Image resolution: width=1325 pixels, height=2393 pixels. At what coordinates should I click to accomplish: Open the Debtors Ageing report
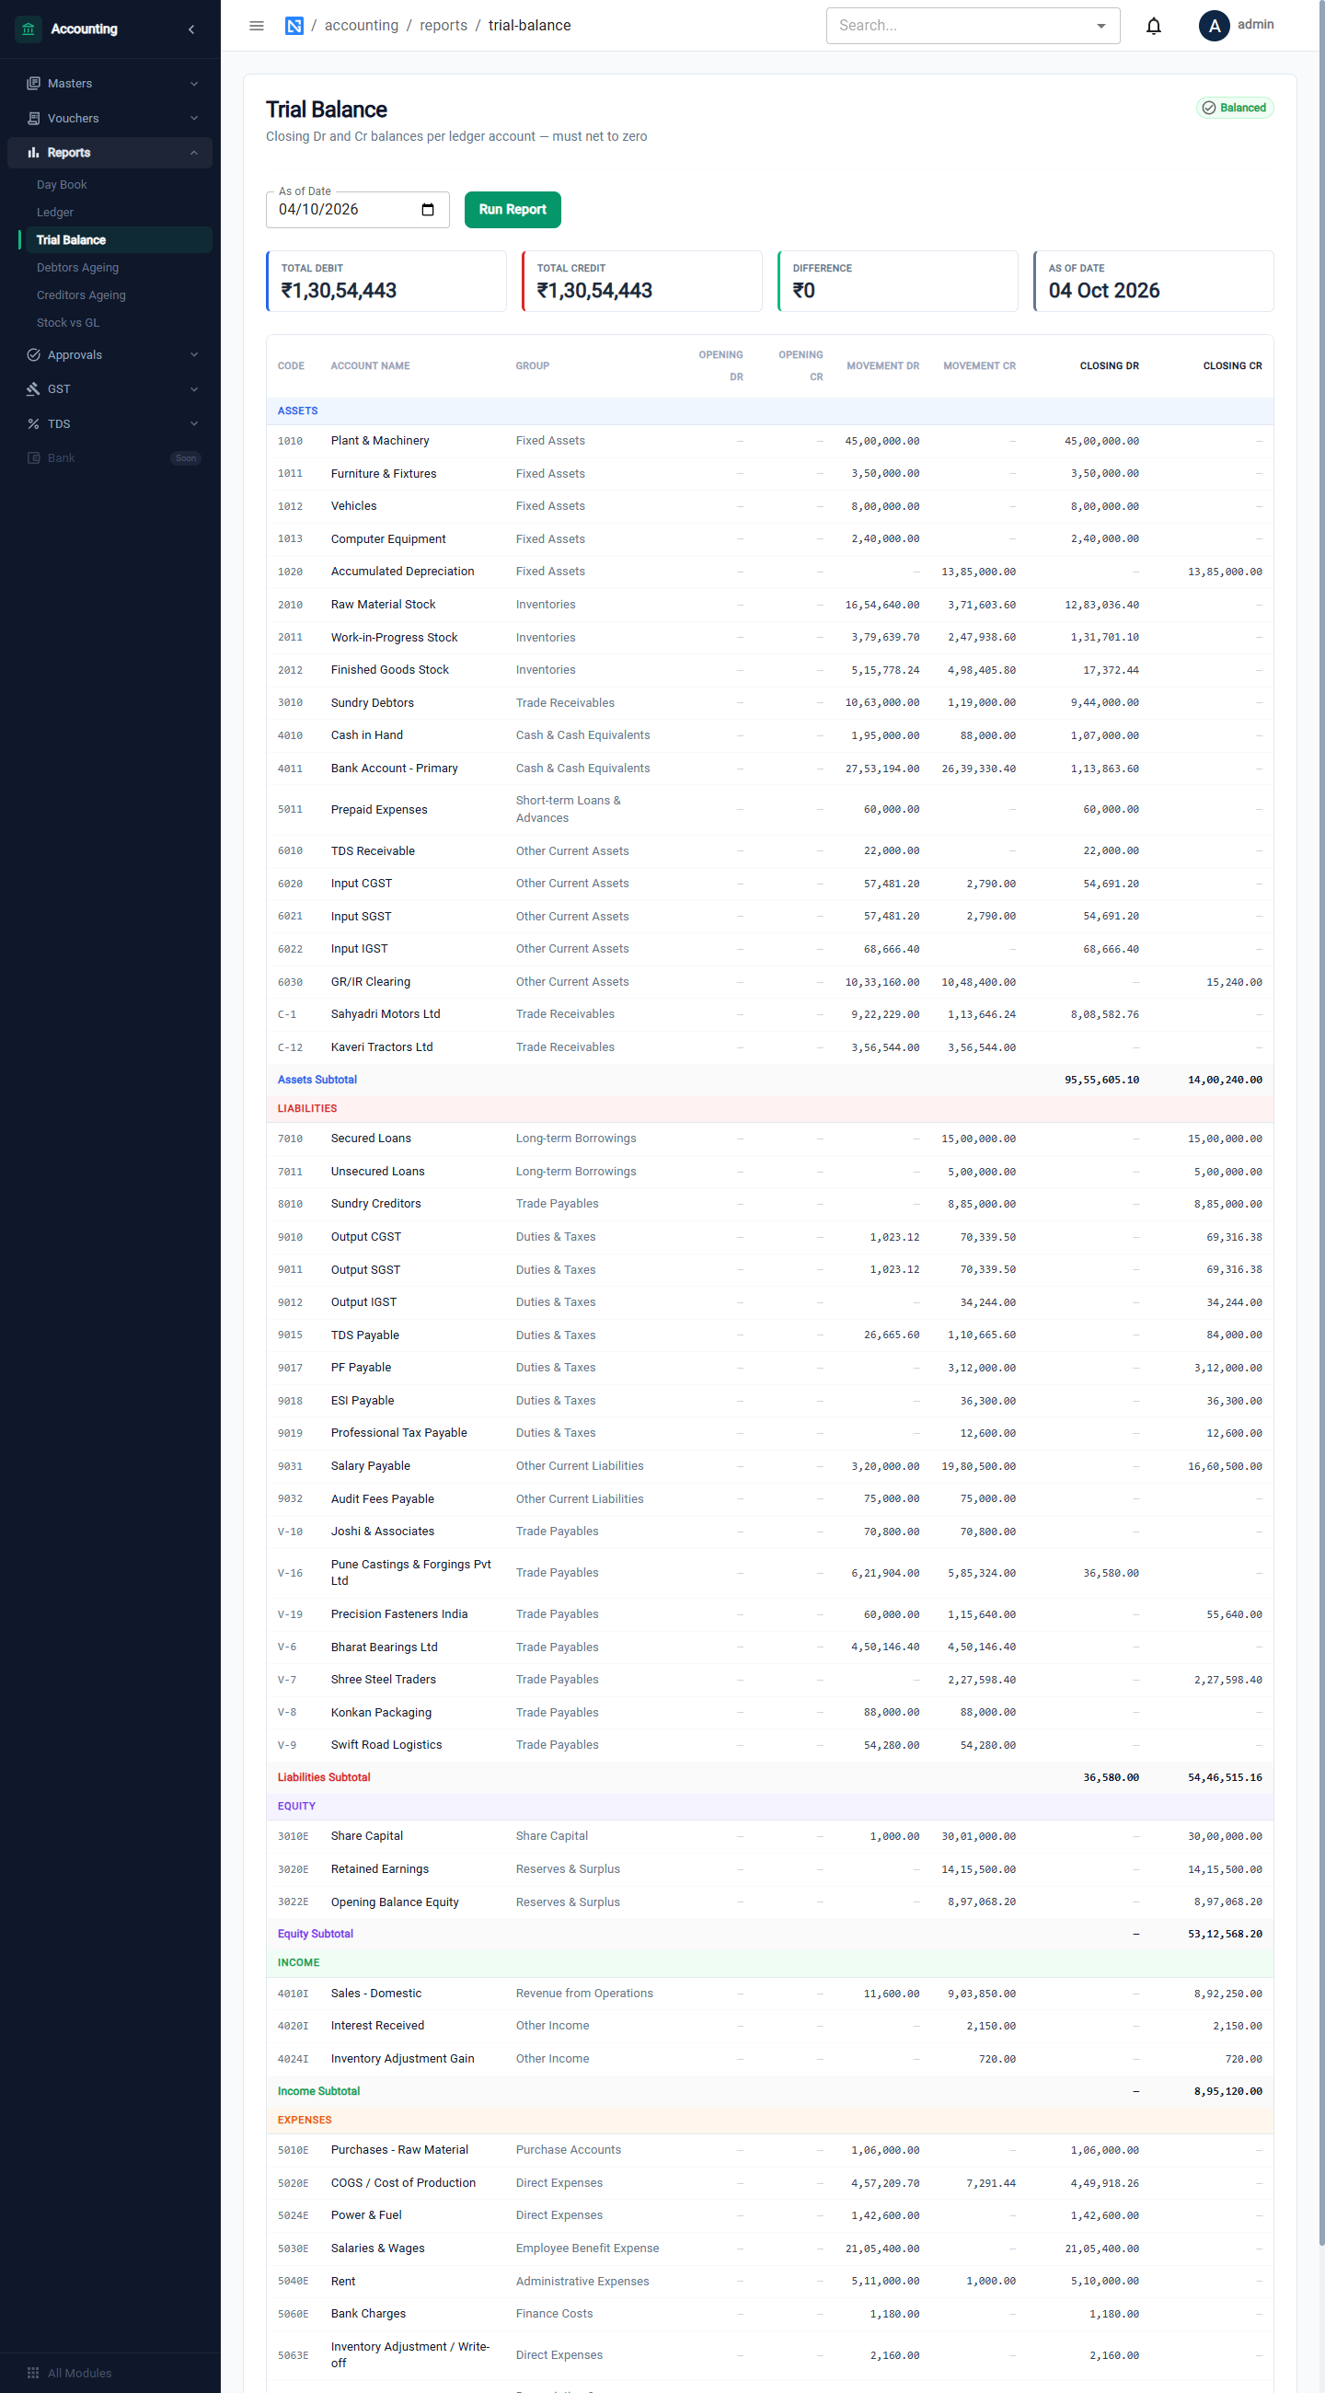point(78,268)
